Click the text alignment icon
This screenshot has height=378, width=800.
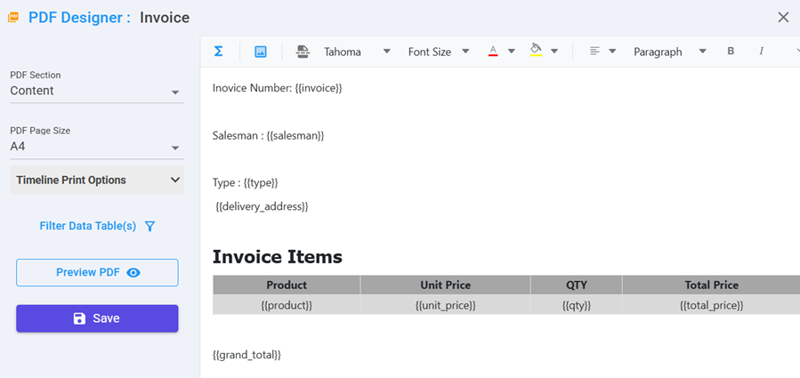pos(594,52)
